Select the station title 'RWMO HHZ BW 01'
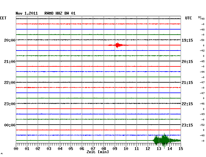 [x=60, y=13]
